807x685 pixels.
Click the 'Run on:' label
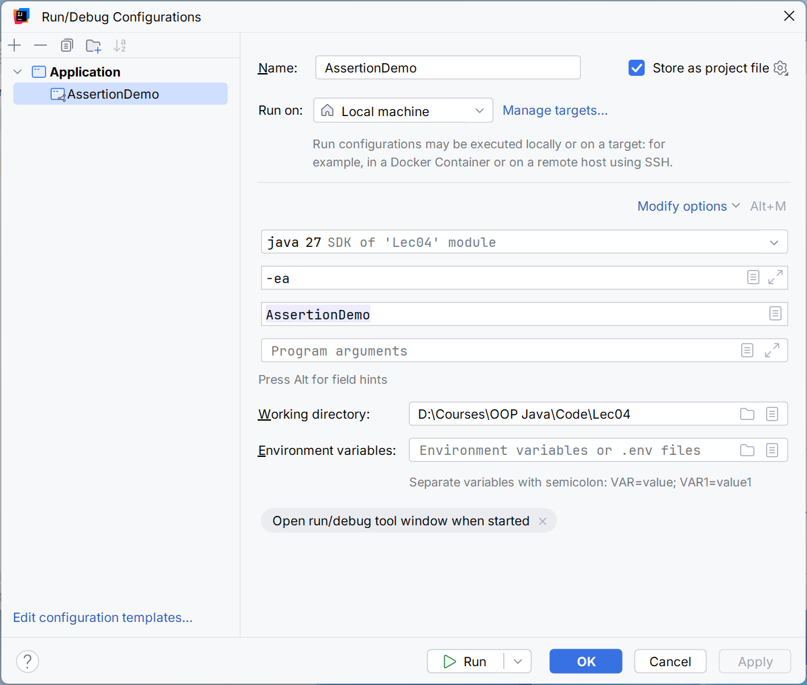point(280,111)
